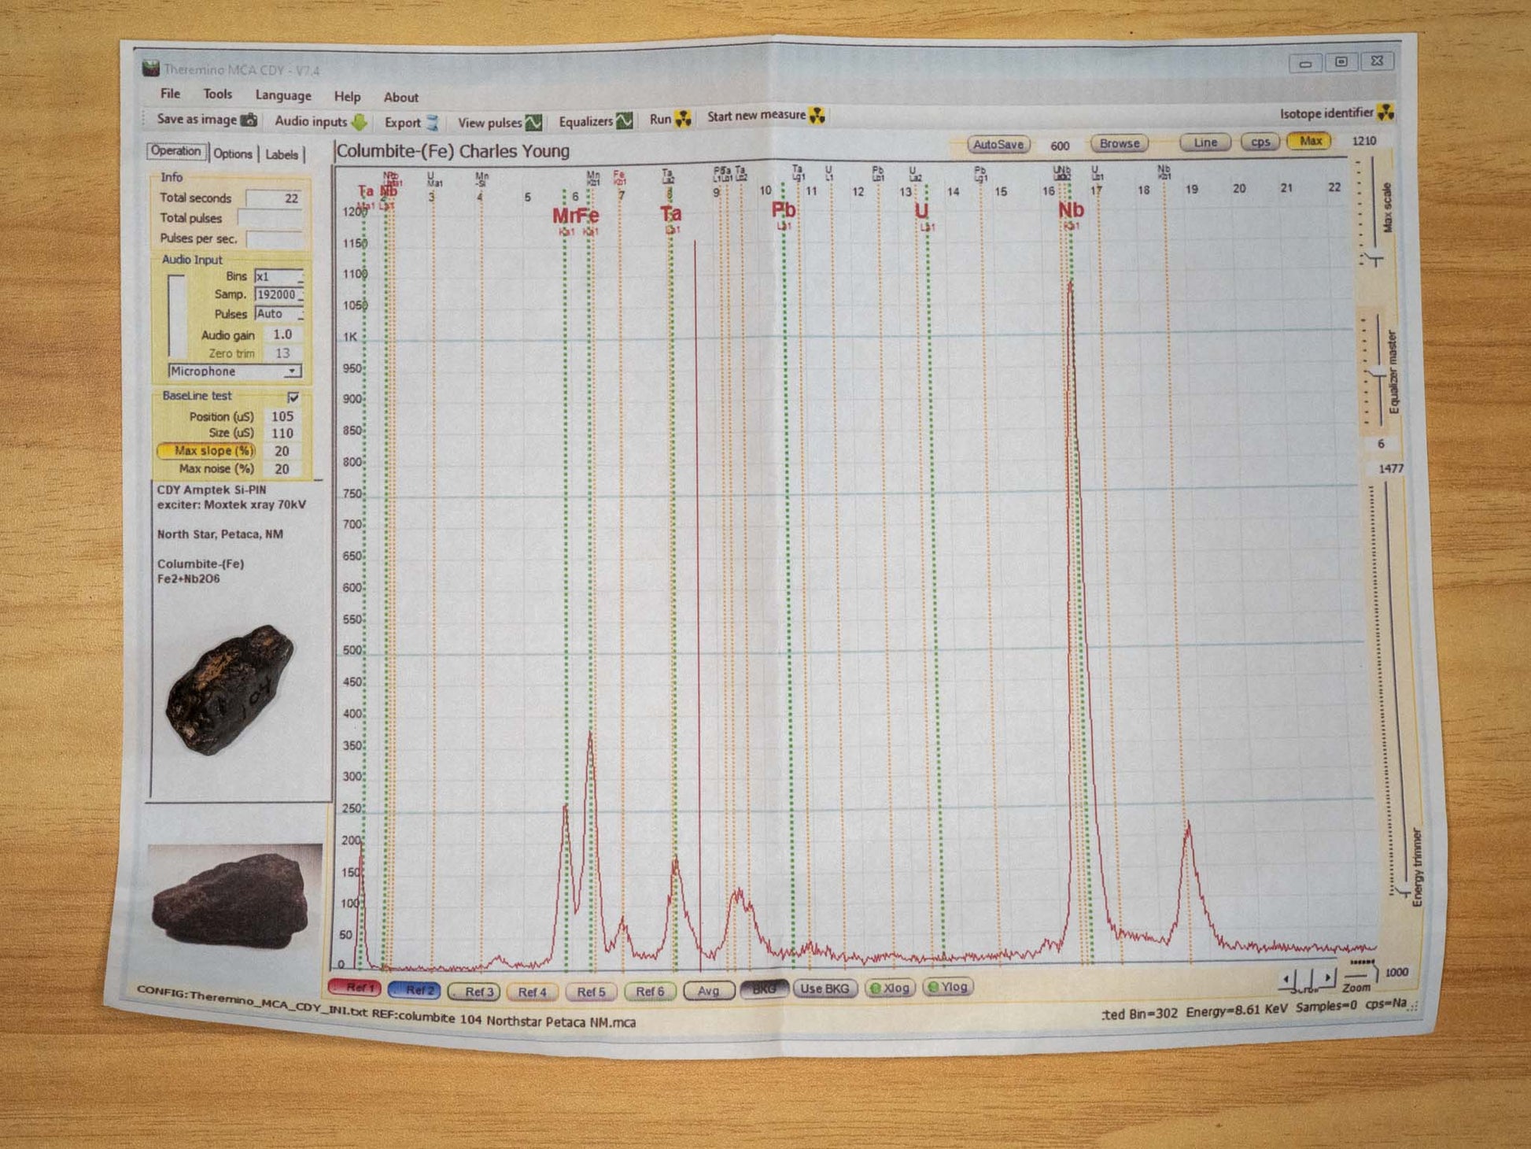Click the Use BKG button

[x=825, y=988]
